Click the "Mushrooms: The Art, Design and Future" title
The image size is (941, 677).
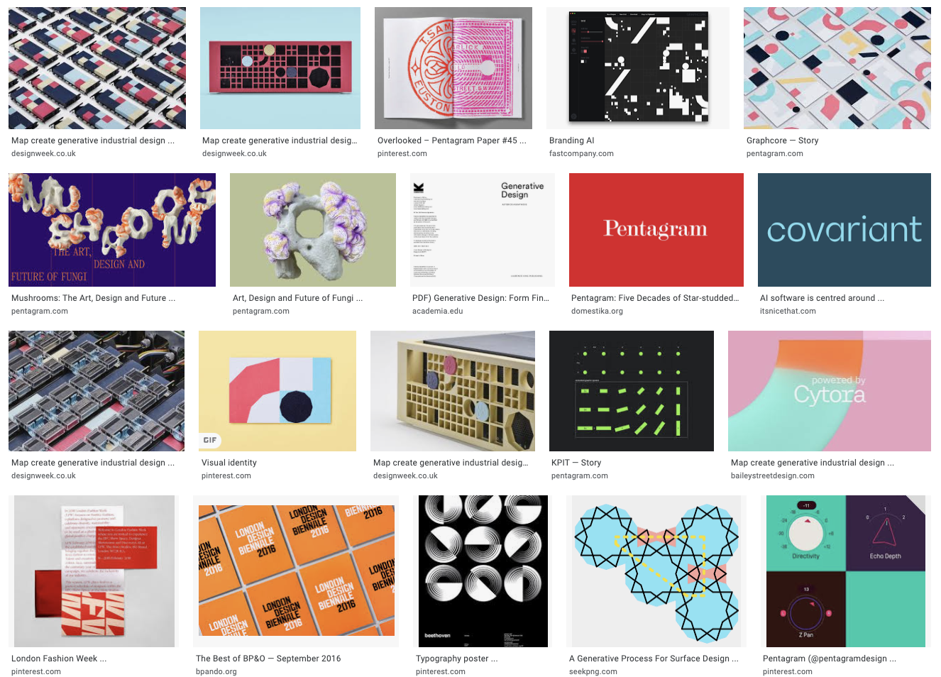pos(93,298)
